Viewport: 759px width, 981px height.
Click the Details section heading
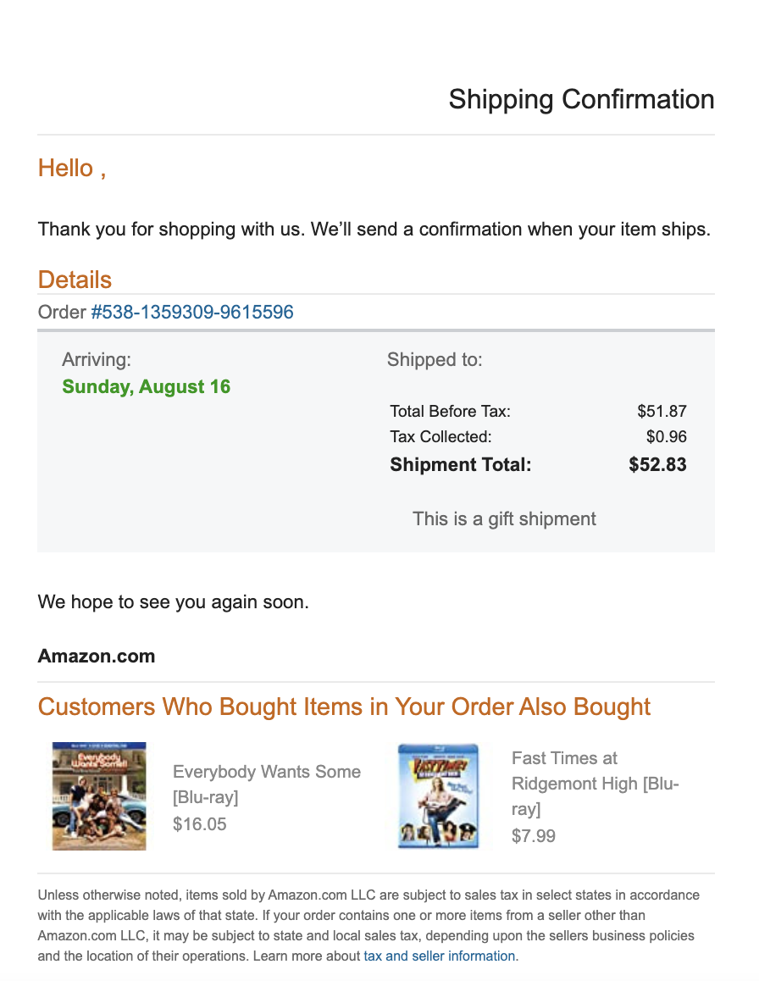[x=75, y=280]
